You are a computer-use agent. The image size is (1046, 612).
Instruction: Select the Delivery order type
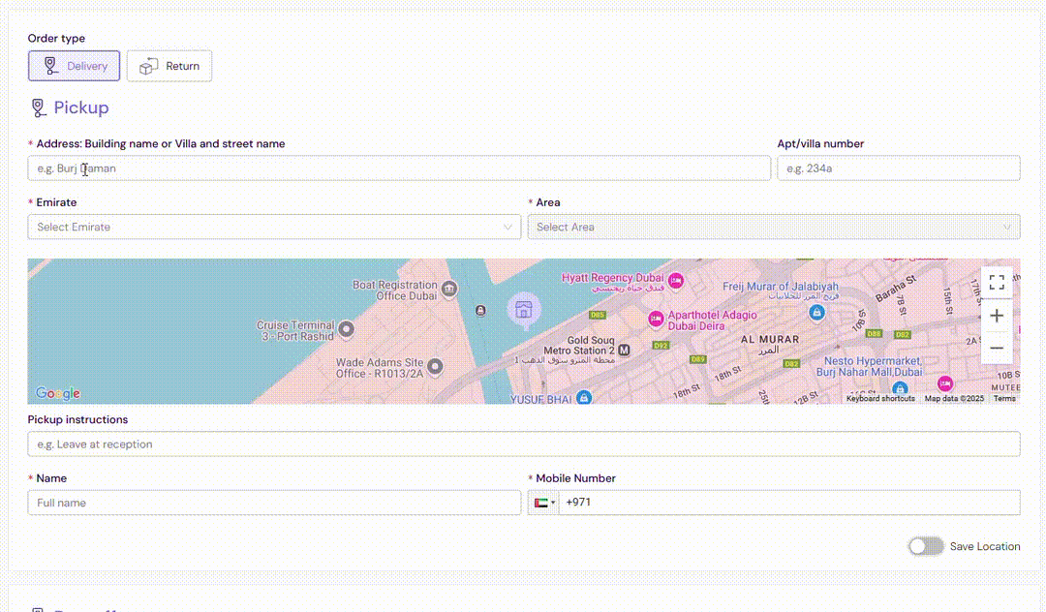(74, 66)
